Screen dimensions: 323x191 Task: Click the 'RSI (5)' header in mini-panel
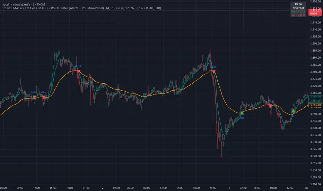298,4
